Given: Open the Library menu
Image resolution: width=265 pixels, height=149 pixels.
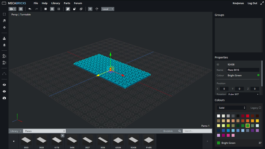Looking at the screenshot, I should (56, 3).
